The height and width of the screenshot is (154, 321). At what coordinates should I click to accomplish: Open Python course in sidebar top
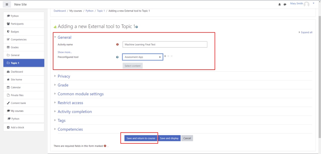pos(24,16)
